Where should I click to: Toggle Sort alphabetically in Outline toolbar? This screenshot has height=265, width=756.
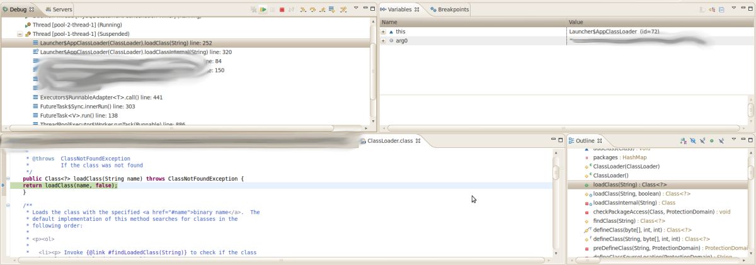tap(684, 140)
